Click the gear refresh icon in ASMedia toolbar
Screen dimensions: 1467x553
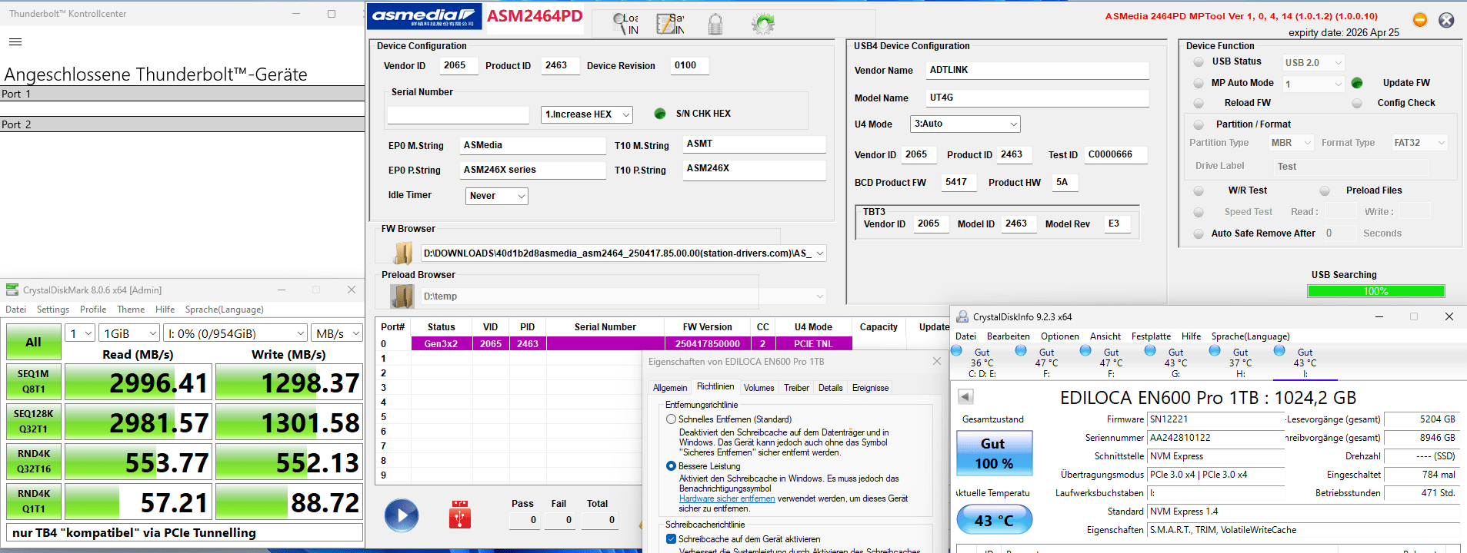pyautogui.click(x=763, y=24)
